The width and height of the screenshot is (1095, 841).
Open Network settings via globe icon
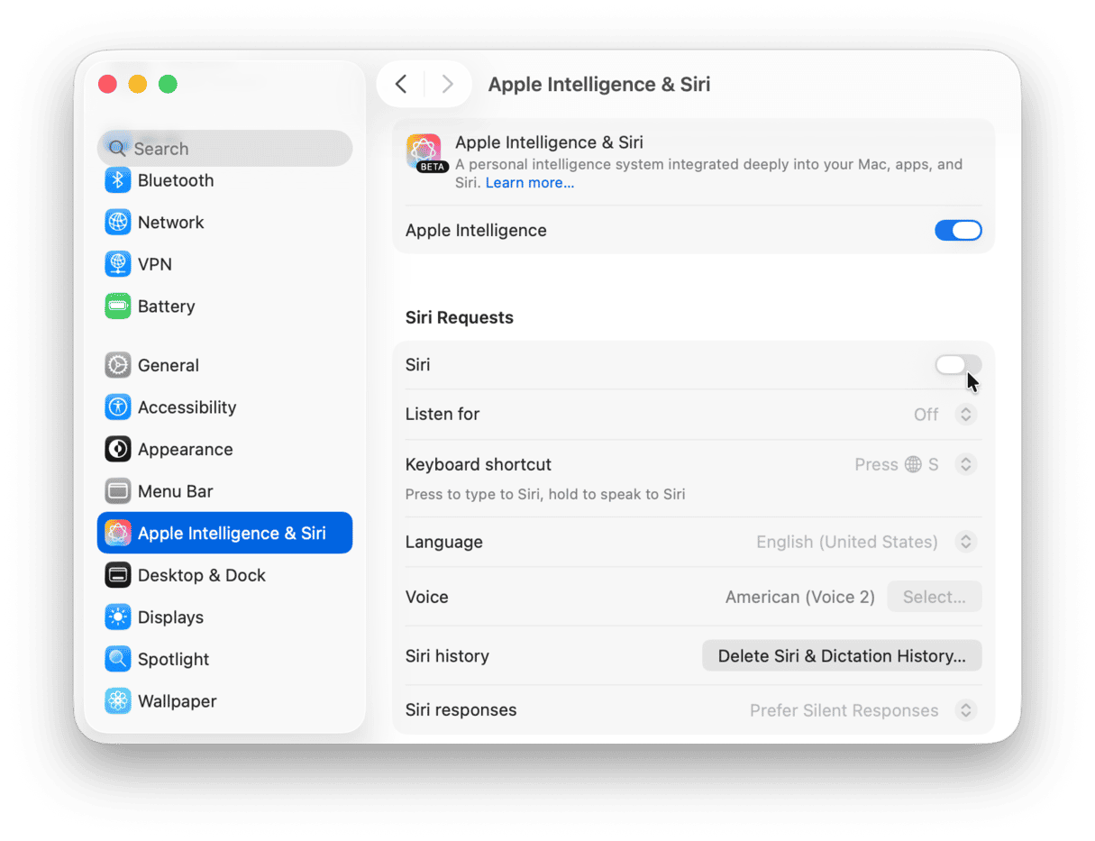tap(118, 222)
